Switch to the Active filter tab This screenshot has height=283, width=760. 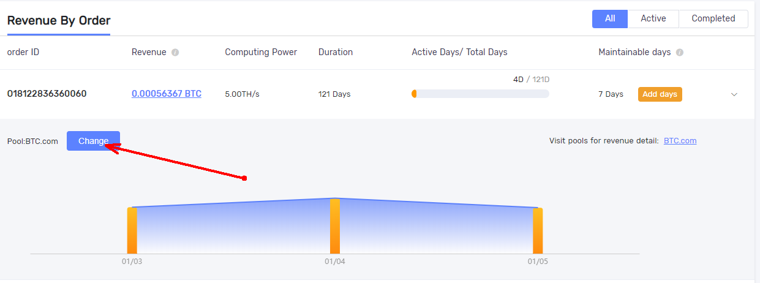[653, 18]
